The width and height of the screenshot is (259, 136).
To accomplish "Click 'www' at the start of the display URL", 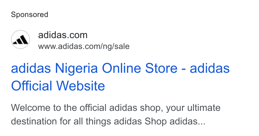I will click(47, 47).
